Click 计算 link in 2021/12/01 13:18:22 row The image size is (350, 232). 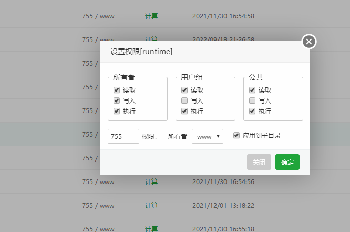pos(151,205)
